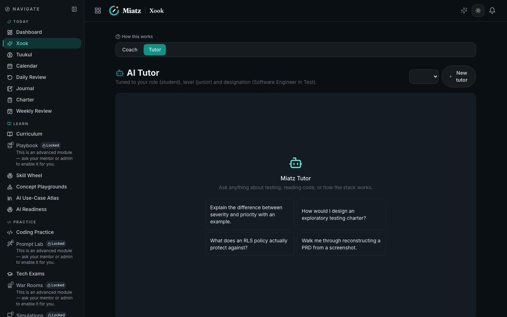Go to Tuukul in sidebar
The height and width of the screenshot is (317, 507).
pos(42,55)
